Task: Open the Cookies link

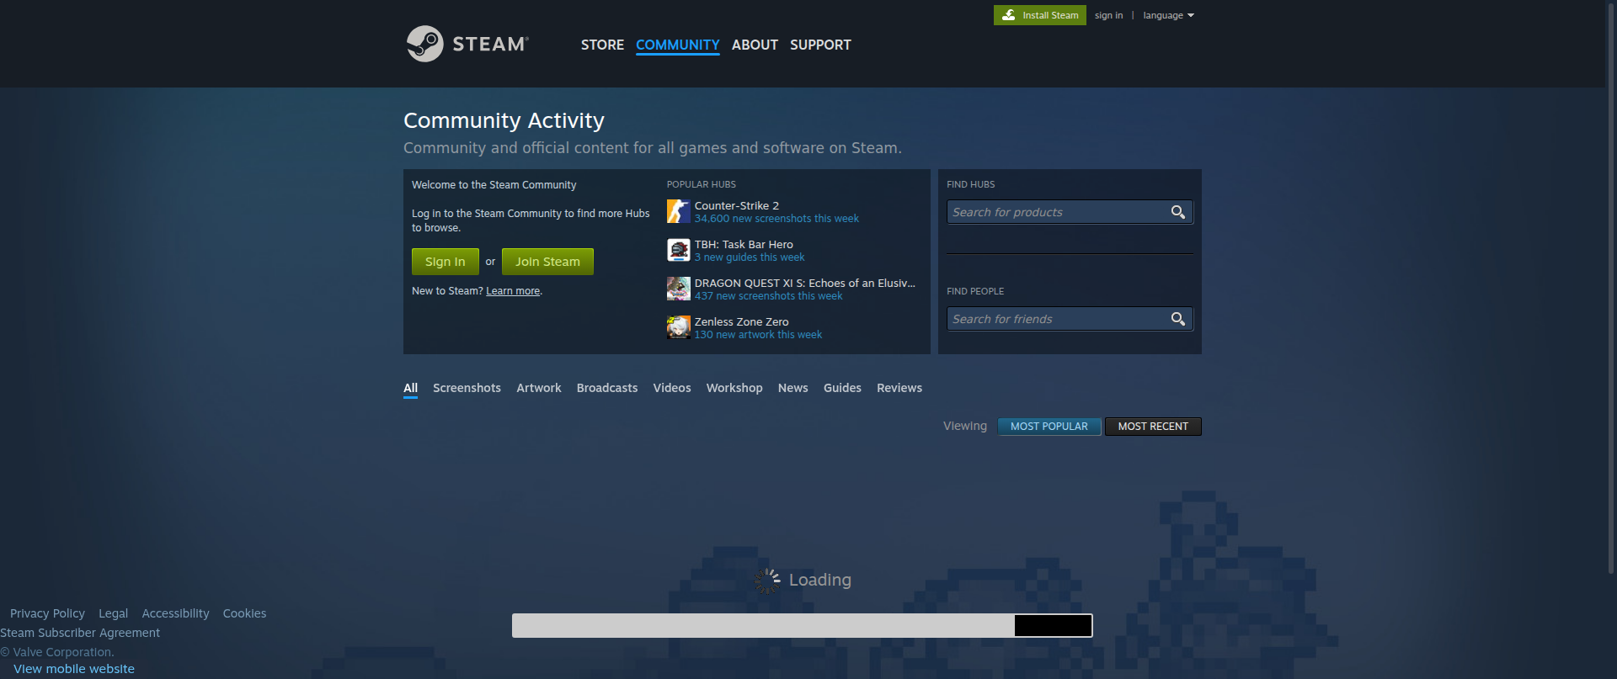Action: (x=244, y=613)
